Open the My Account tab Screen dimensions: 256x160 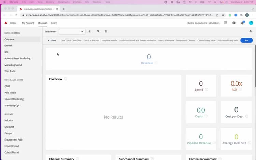(x=28, y=23)
